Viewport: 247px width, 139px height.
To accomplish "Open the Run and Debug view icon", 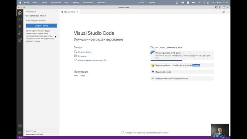I will tap(20, 33).
